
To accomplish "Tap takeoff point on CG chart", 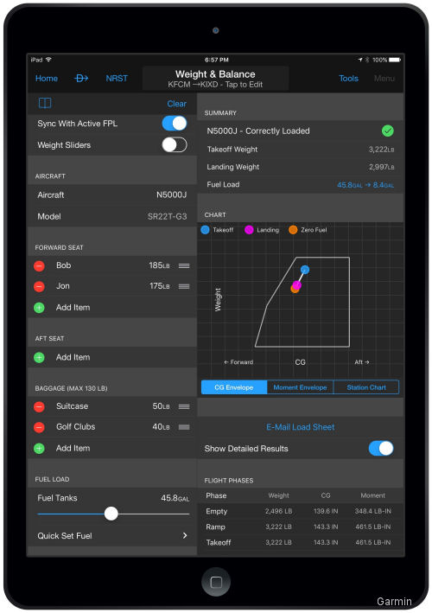I will [305, 270].
